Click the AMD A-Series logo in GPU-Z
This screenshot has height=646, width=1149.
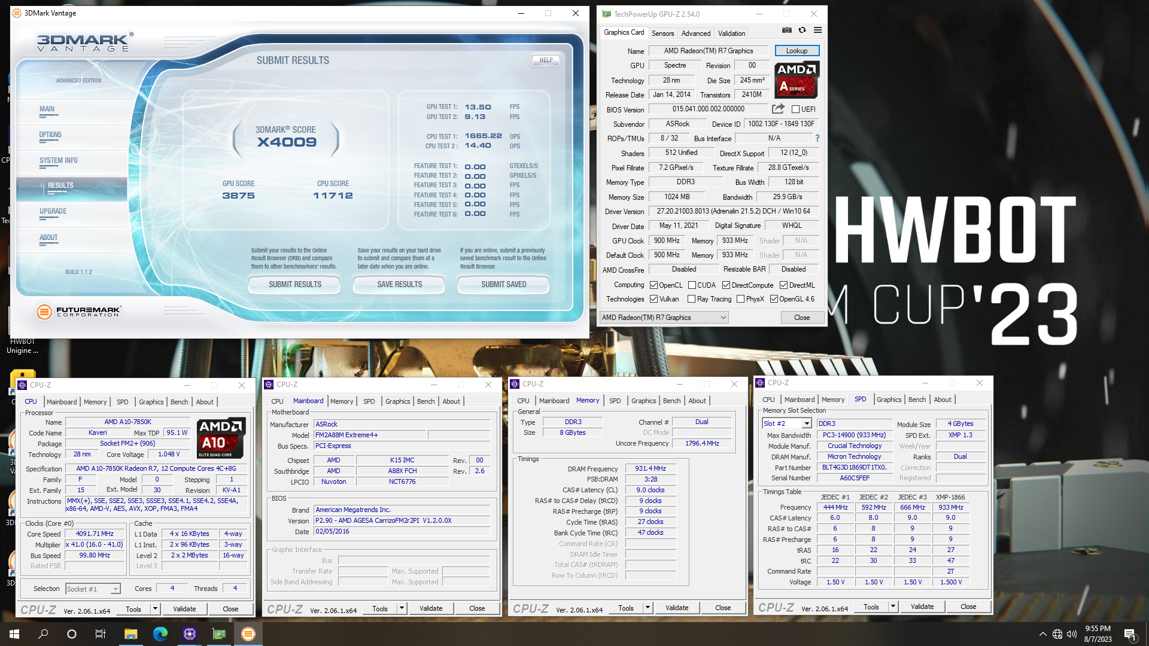797,80
